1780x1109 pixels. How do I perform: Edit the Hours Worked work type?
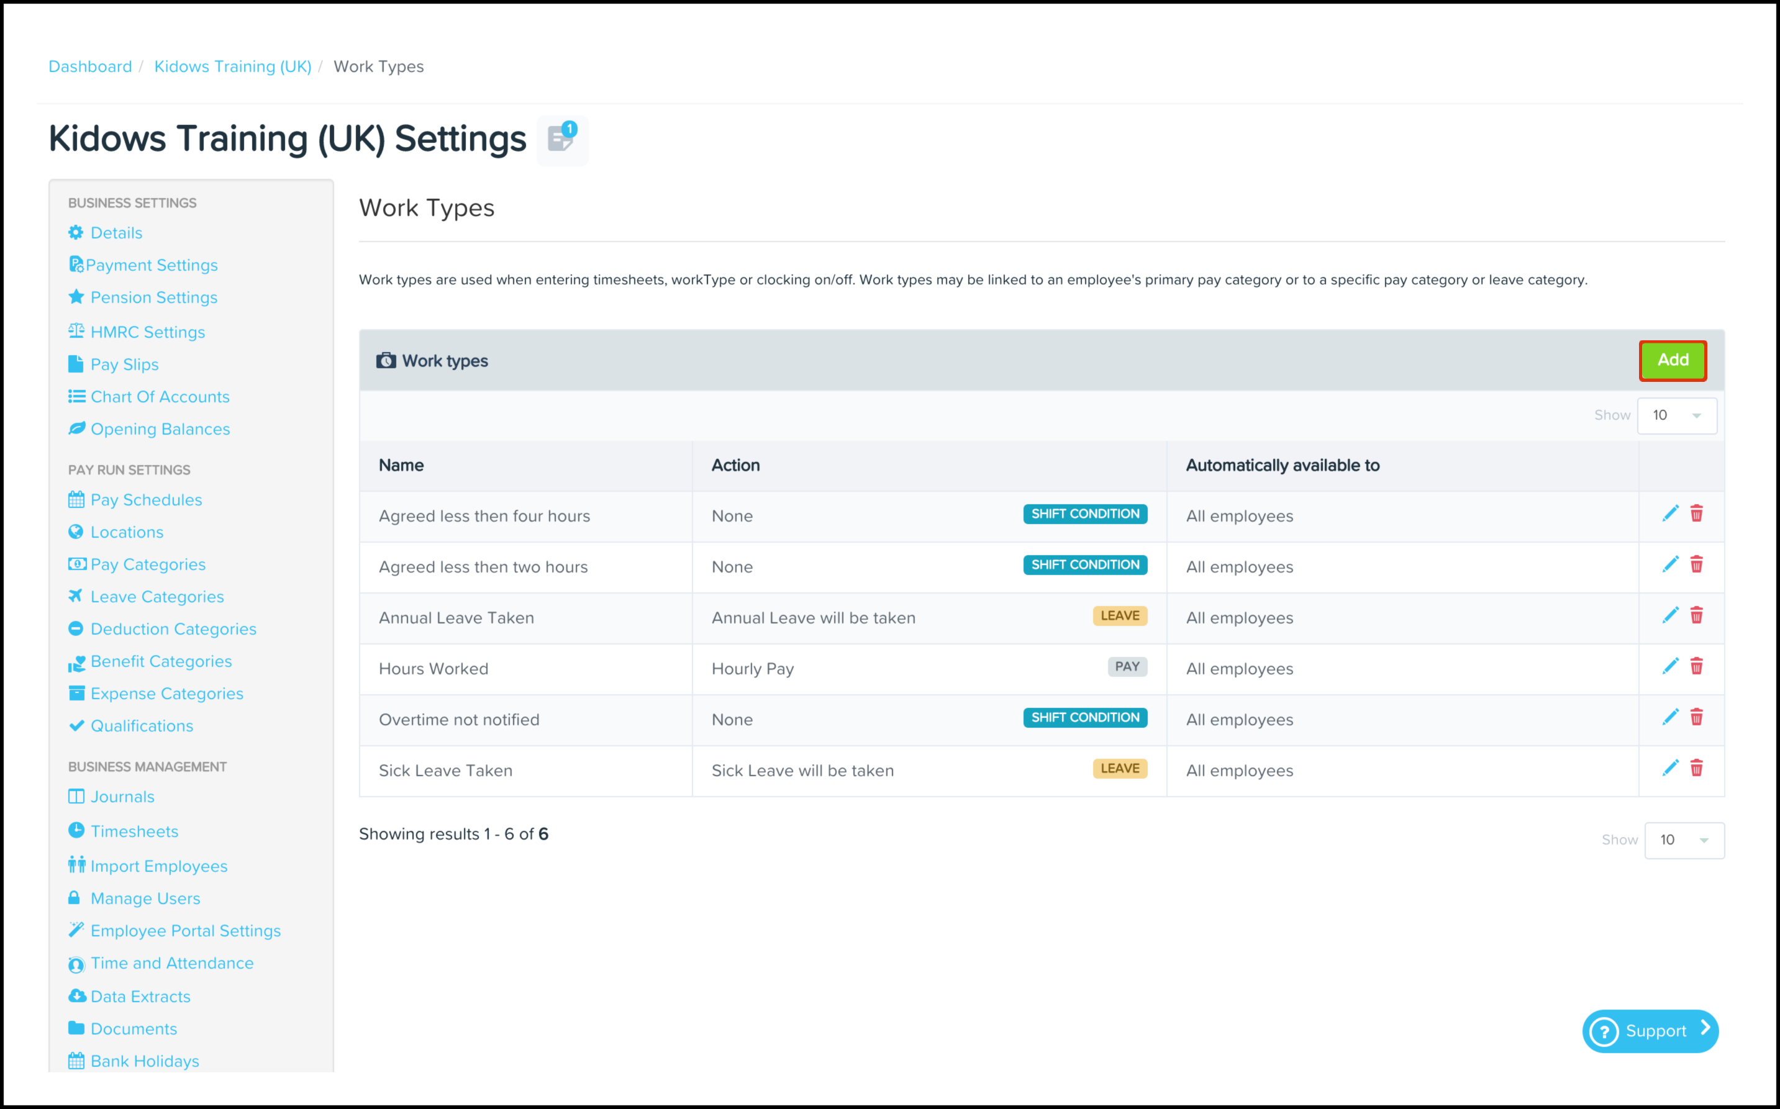coord(1670,667)
